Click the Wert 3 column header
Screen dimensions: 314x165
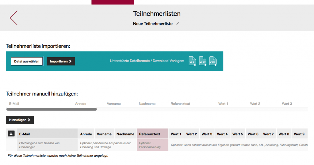[x=207, y=134]
